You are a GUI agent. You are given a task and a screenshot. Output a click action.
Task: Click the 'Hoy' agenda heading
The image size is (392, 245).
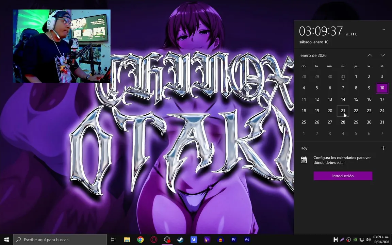pos(304,148)
